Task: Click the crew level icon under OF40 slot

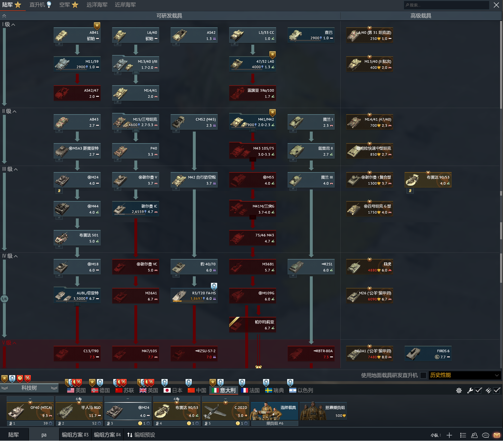Action: pos(11,423)
